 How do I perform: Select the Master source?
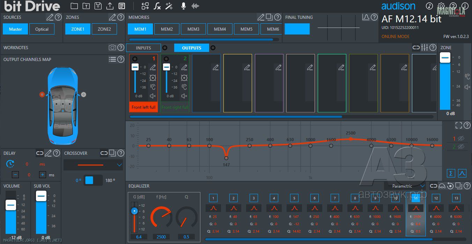(15, 29)
